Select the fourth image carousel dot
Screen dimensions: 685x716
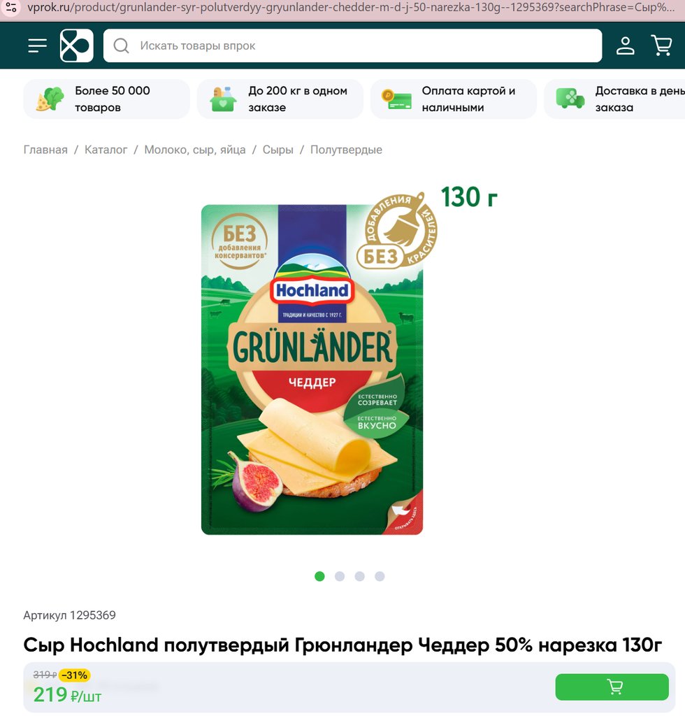pyautogui.click(x=380, y=576)
